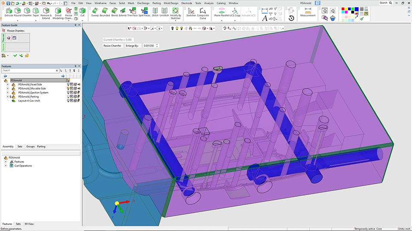
Task: Pick the red color swatch
Action: point(343,9)
